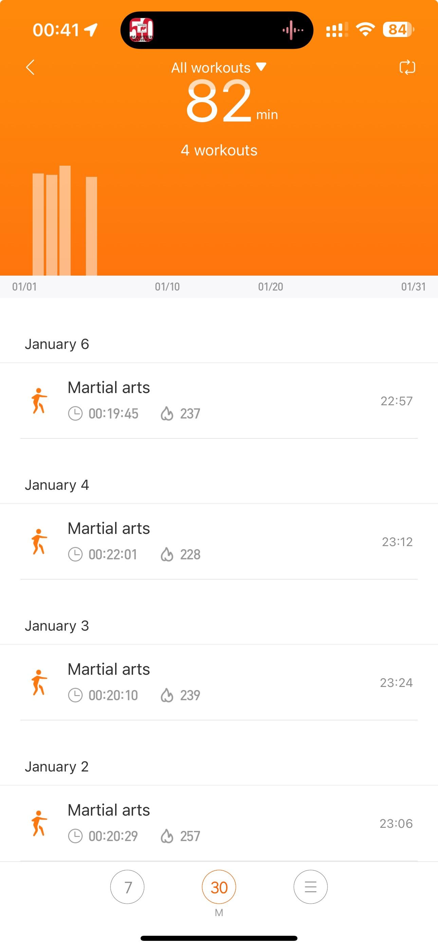Image resolution: width=438 pixels, height=949 pixels.
Task: Tap the tallest chart bar
Action: point(65,221)
